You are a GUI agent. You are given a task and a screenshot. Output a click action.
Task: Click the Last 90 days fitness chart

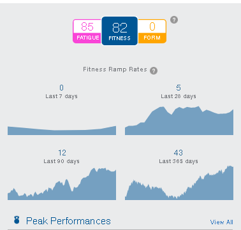[62, 184]
